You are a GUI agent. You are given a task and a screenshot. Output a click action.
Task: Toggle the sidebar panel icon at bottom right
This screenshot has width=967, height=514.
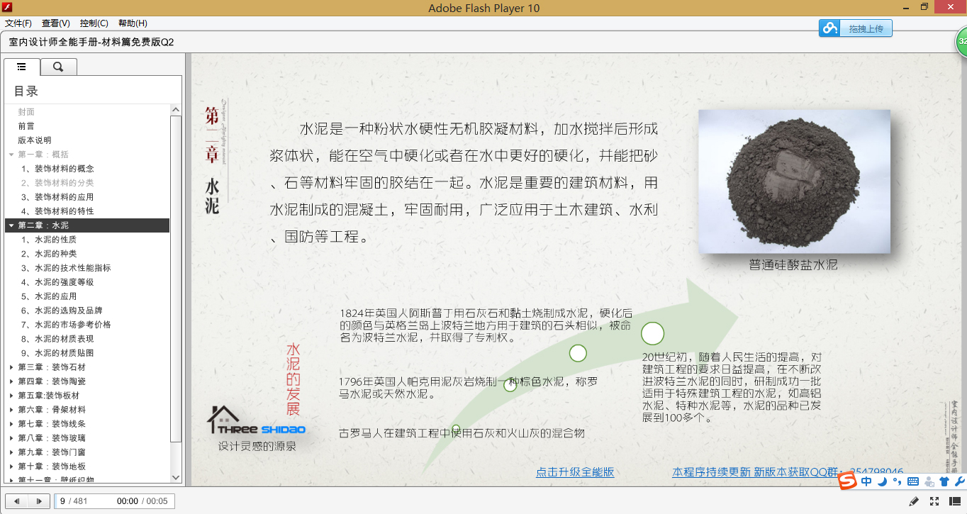[955, 501]
